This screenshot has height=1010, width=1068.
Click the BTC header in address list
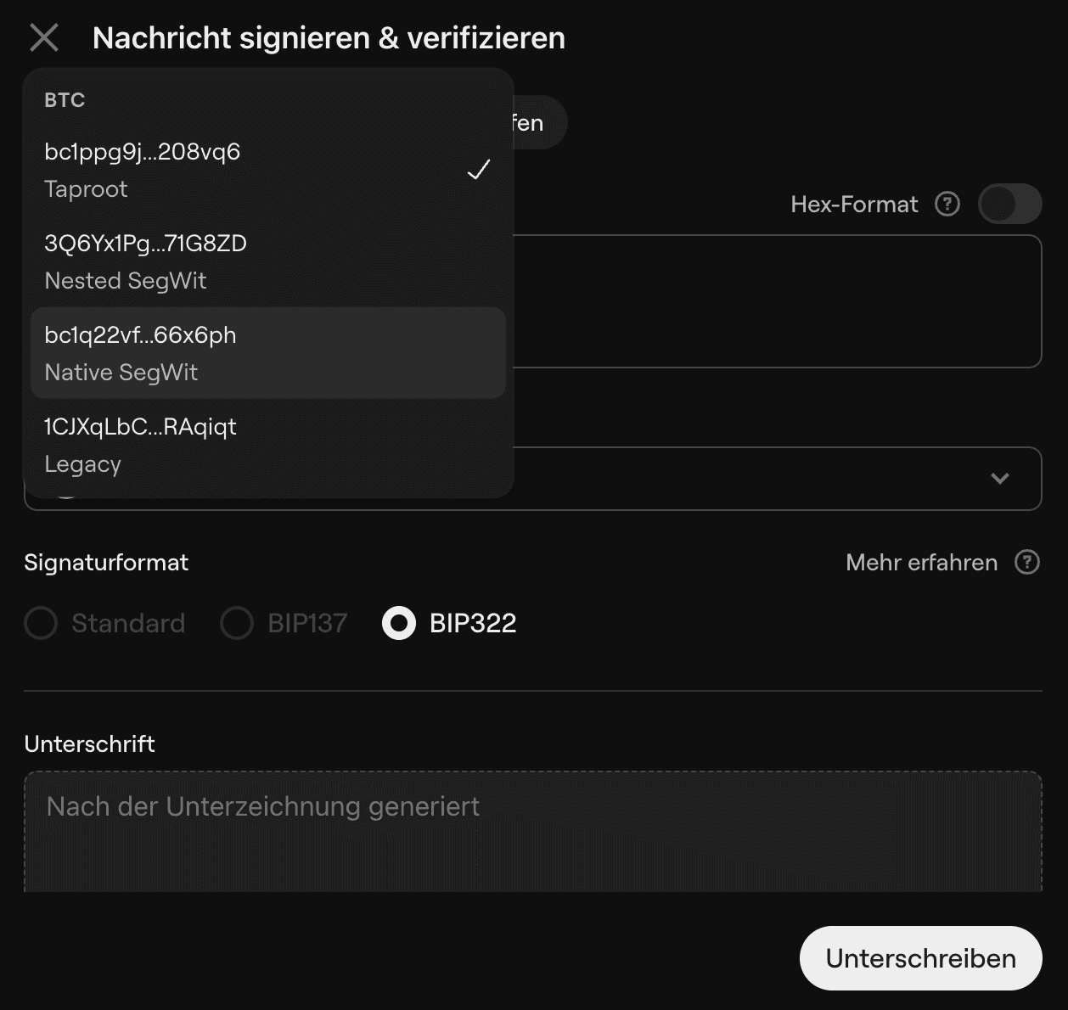(x=65, y=100)
